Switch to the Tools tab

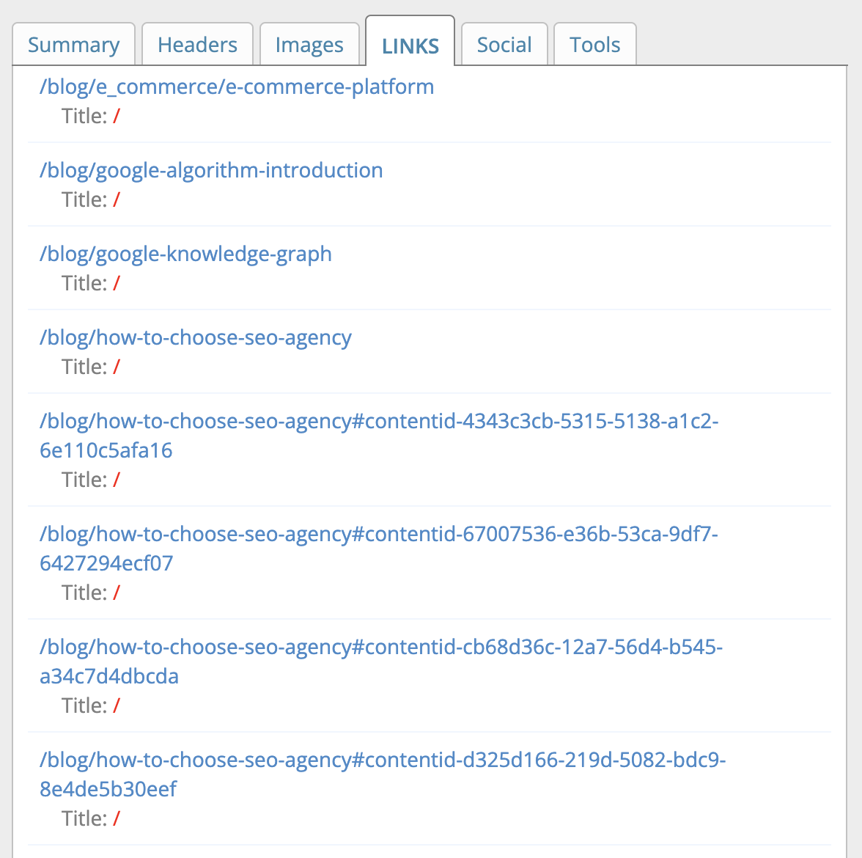point(594,44)
